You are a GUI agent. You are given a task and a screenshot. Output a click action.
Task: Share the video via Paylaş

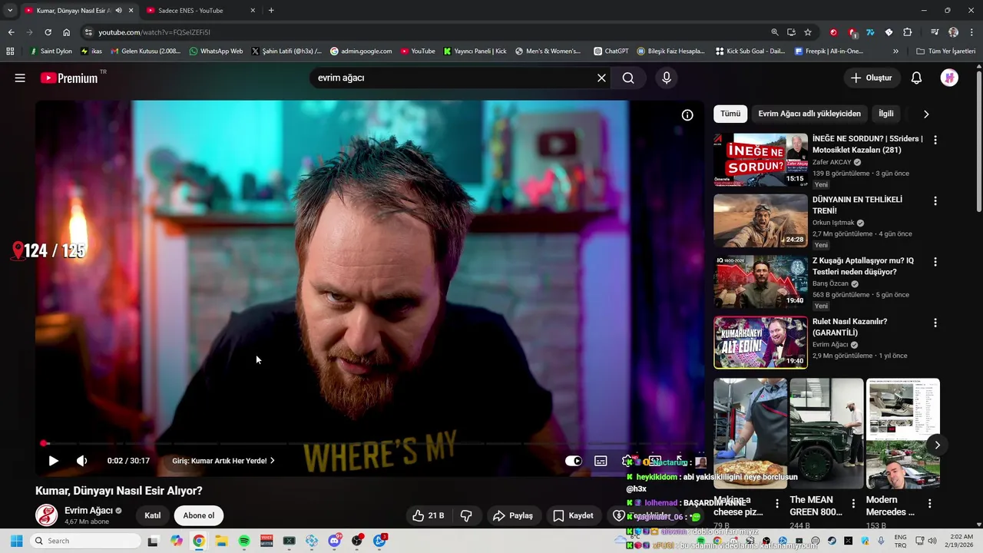coord(513,515)
